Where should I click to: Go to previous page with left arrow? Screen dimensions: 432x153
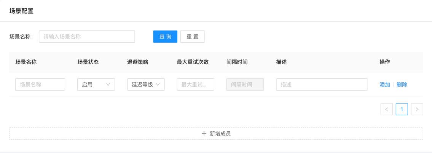386,109
